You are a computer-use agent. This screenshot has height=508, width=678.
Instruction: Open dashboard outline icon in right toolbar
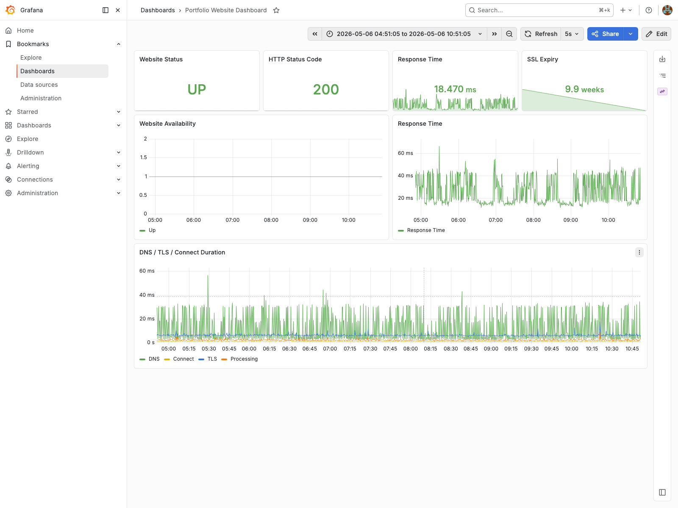pyautogui.click(x=662, y=76)
